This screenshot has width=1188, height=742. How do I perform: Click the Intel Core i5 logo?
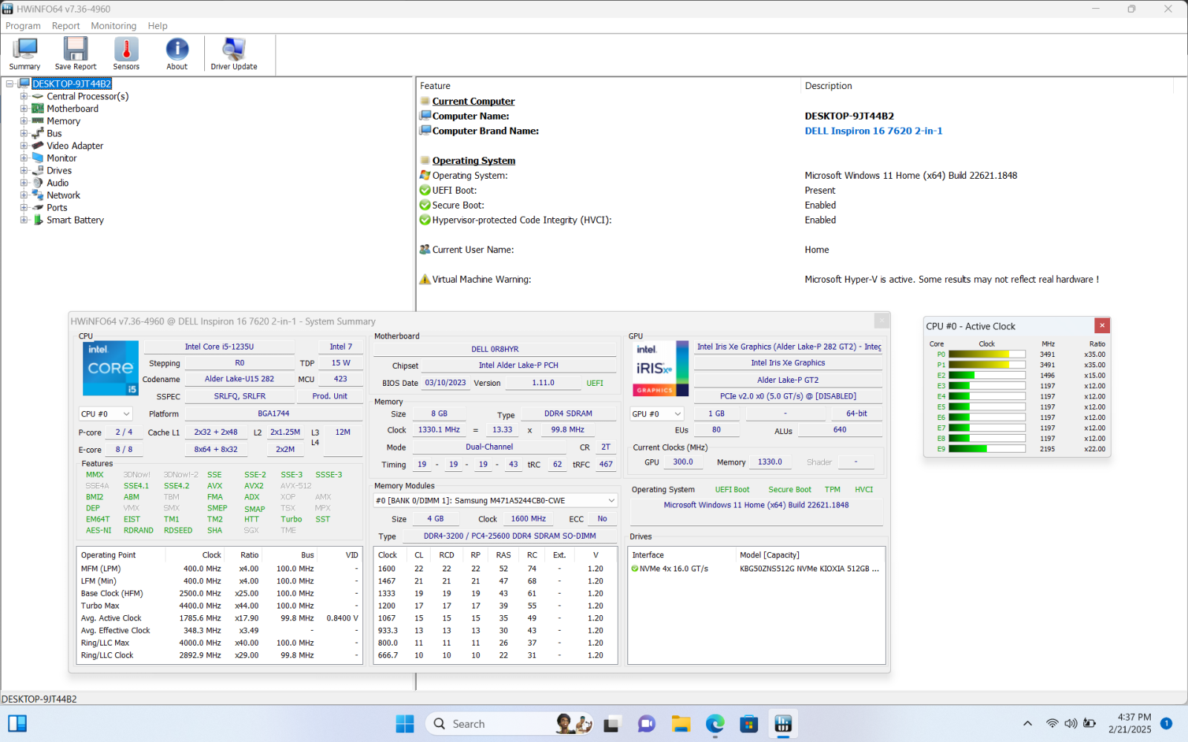coord(111,368)
